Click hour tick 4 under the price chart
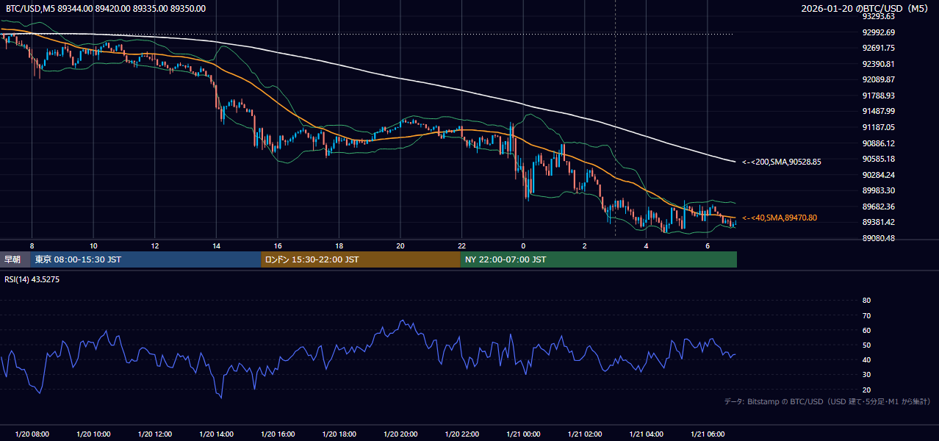This screenshot has height=441, width=939. tap(646, 245)
